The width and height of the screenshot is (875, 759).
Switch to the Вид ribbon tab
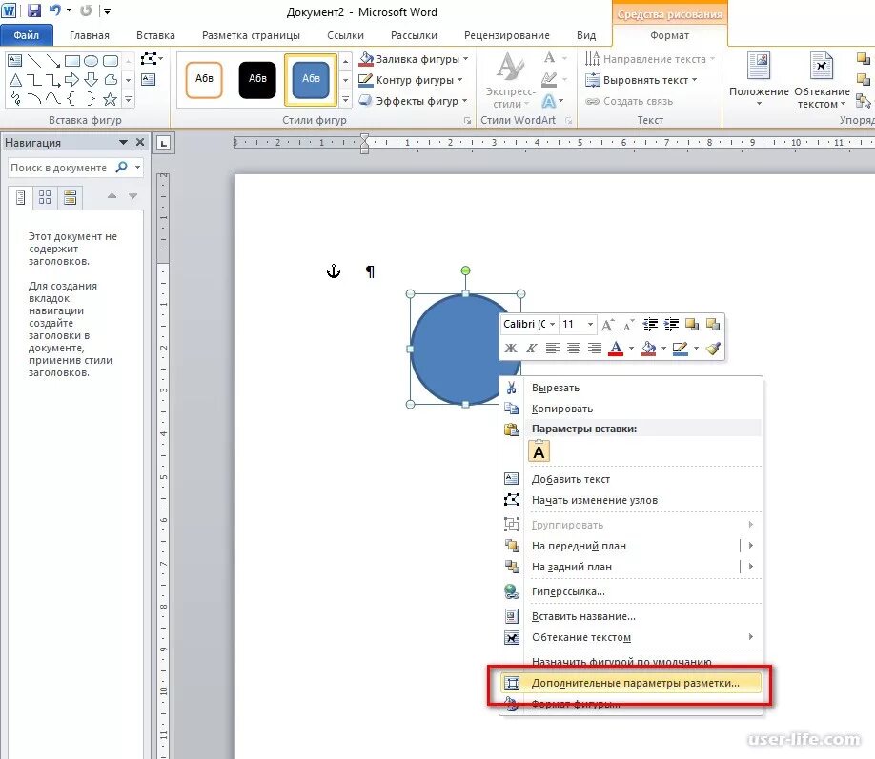pos(586,35)
